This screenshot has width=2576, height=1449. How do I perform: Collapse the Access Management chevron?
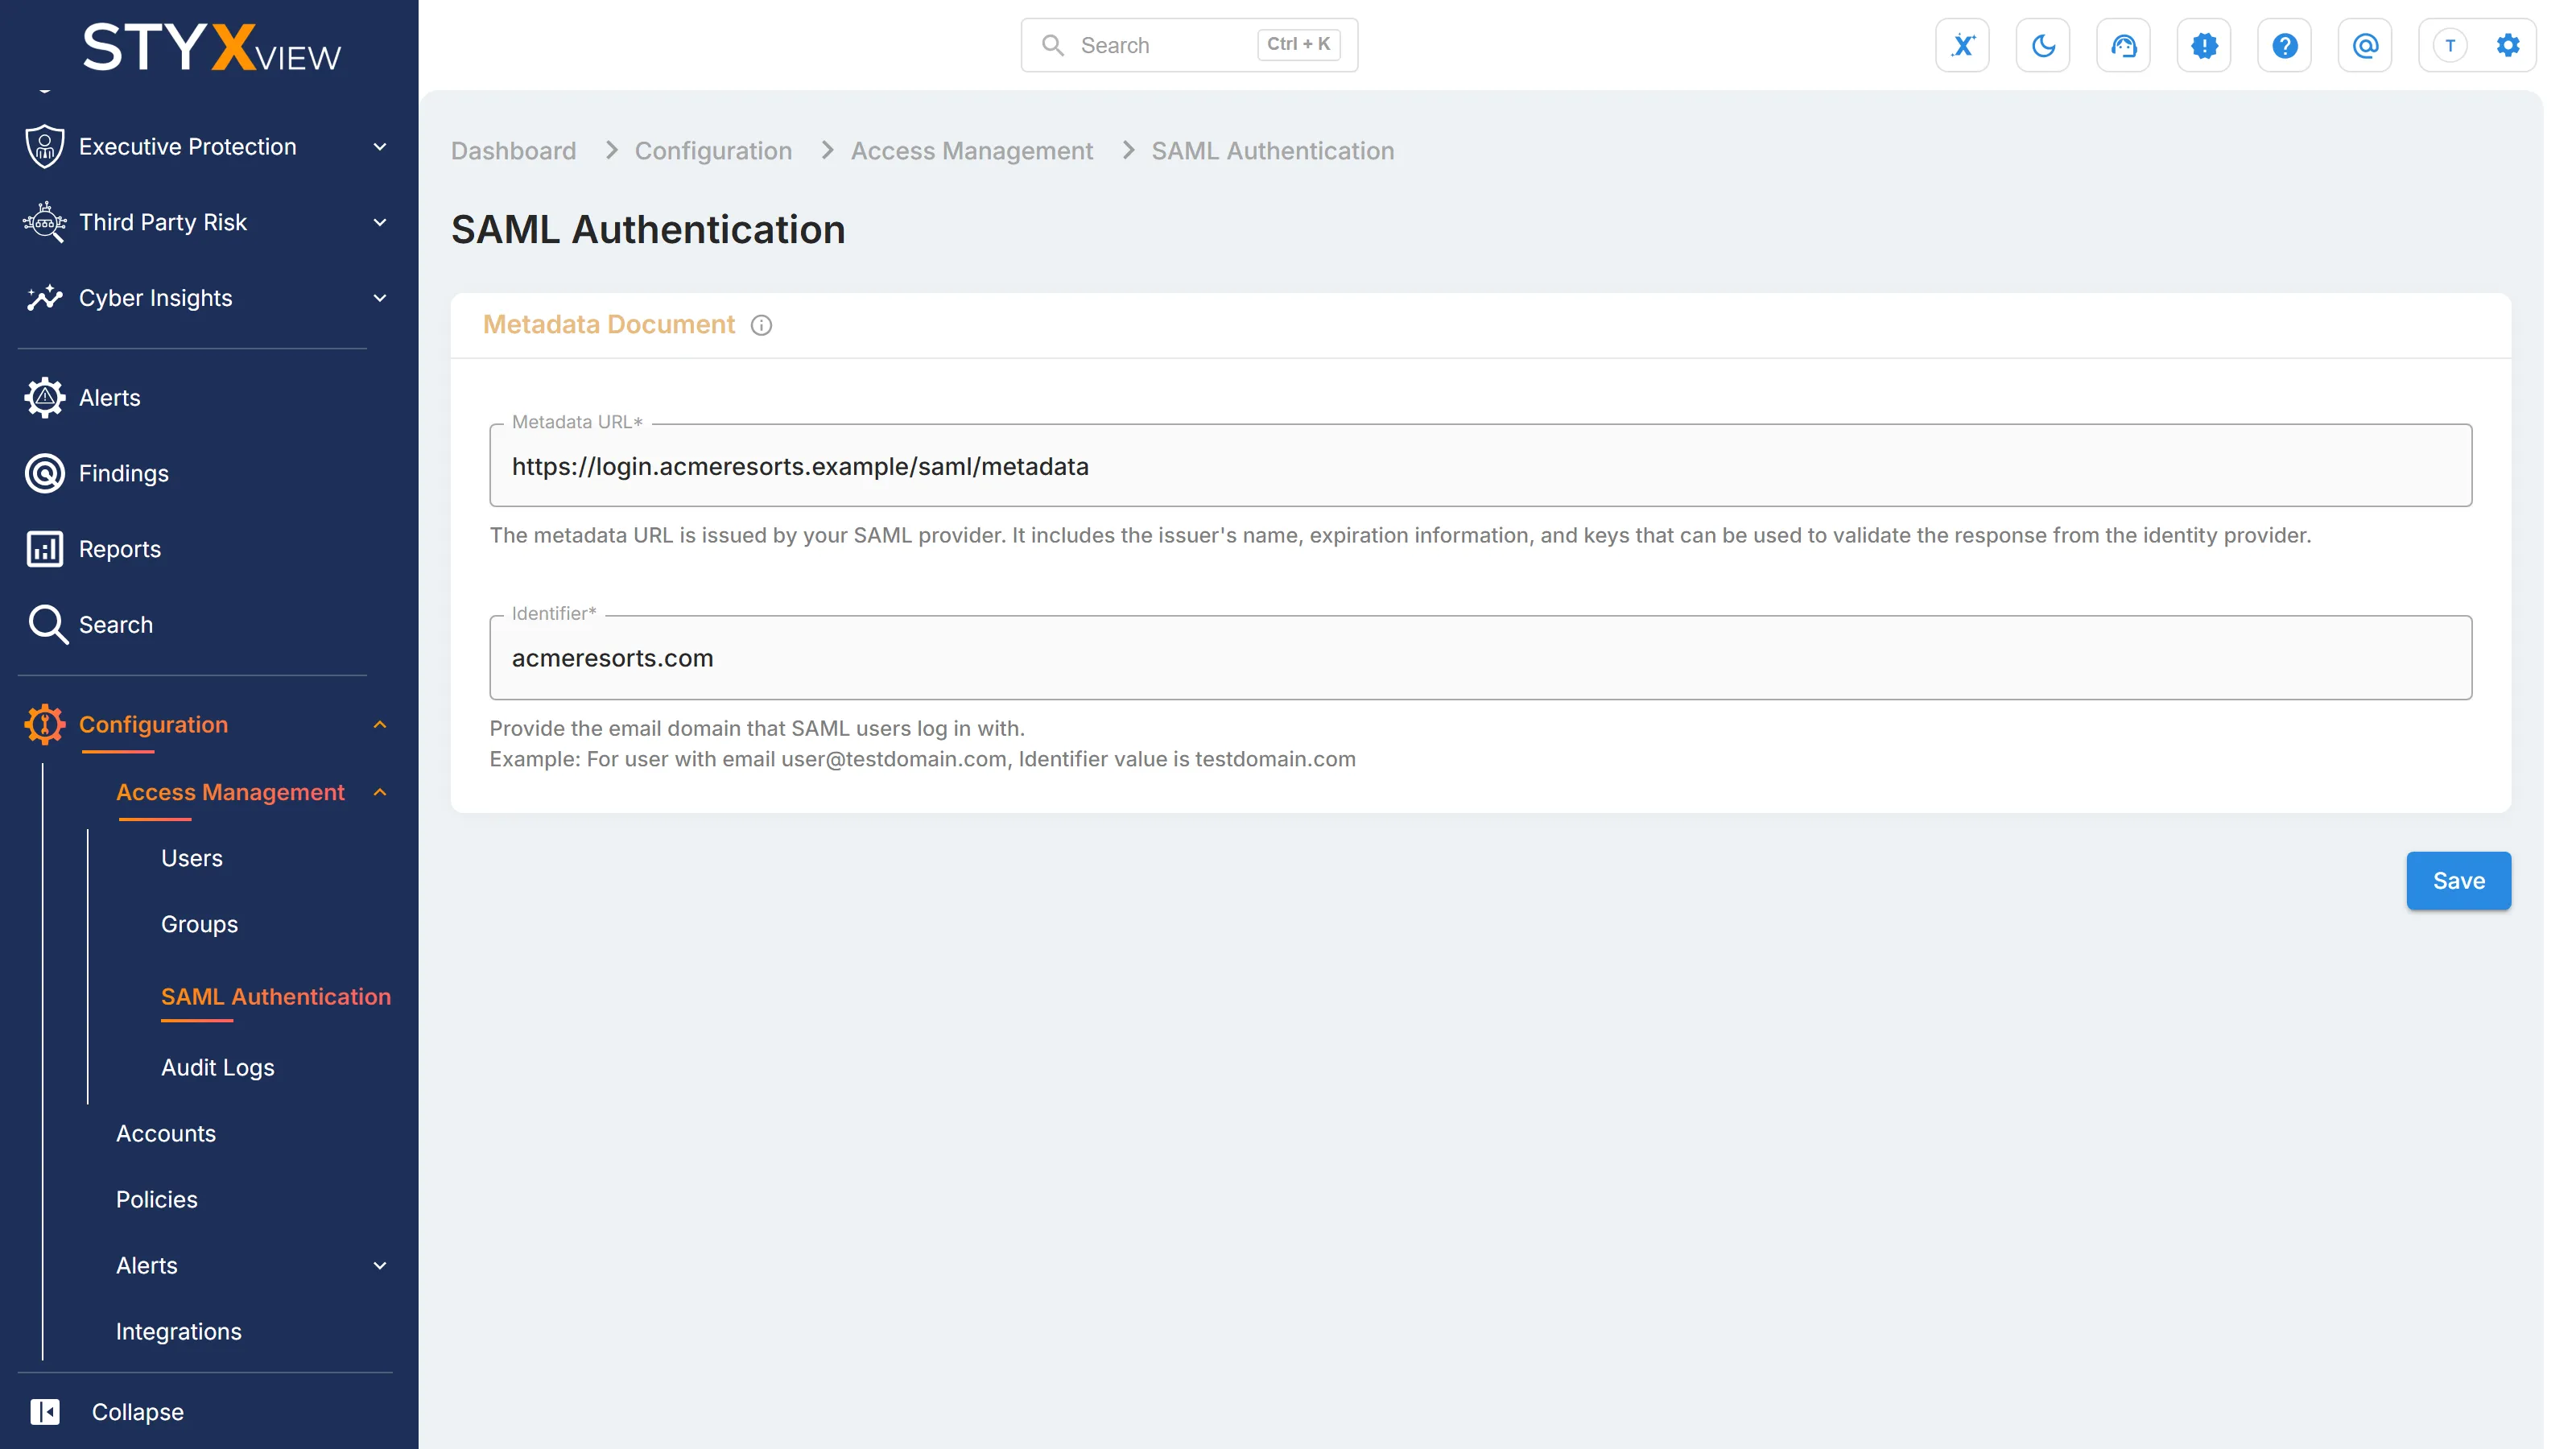tap(380, 792)
